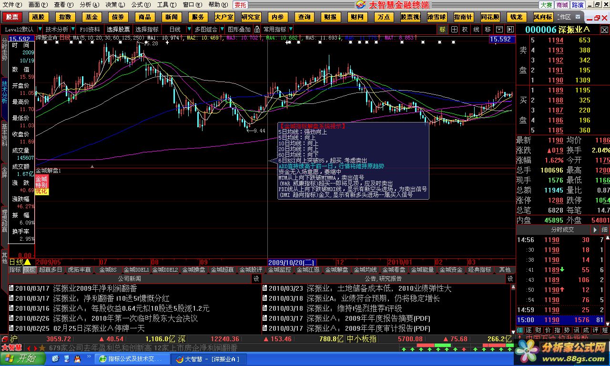Screen dimensions: 610x366
Task: Click 选择指标 in the toolbar
Action: pos(147,29)
